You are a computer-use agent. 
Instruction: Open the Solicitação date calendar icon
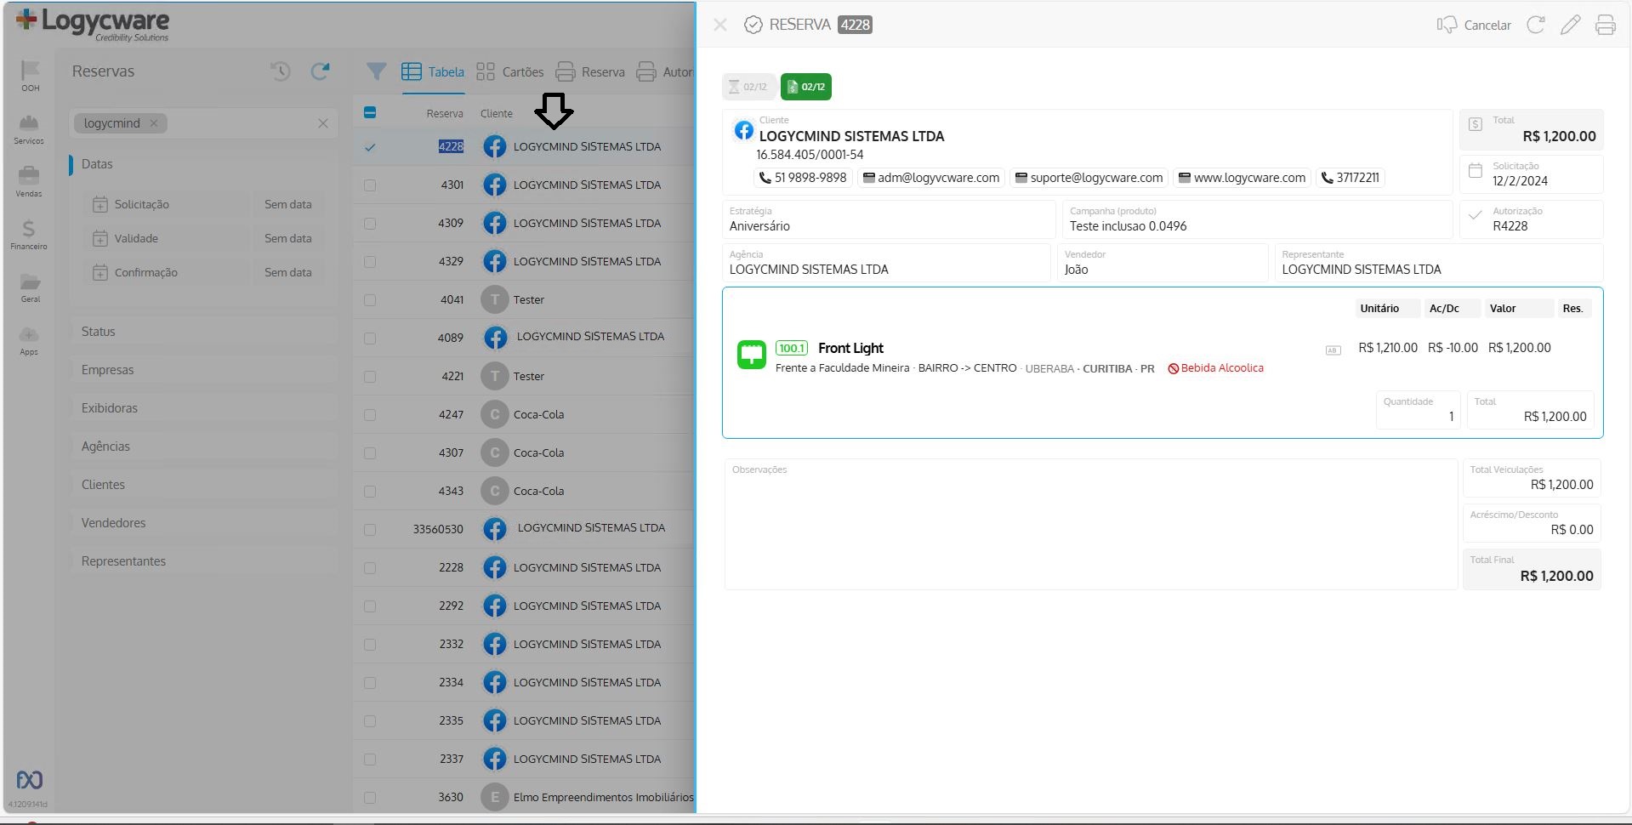100,204
